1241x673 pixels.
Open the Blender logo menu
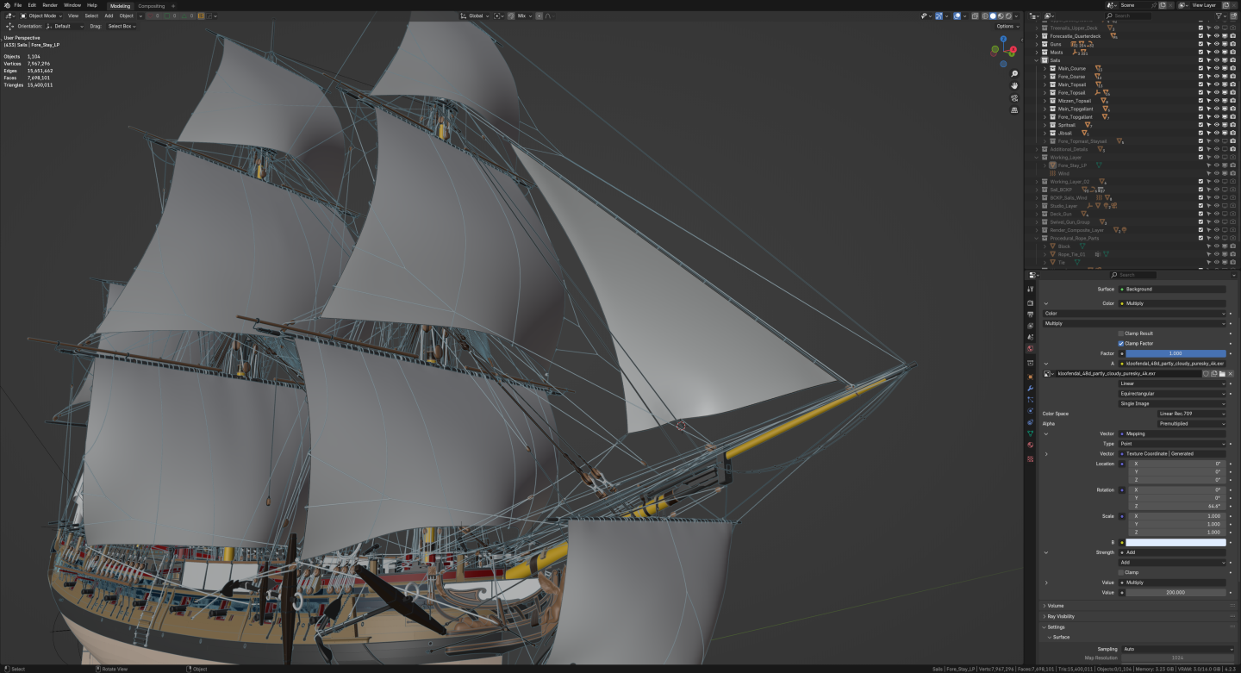point(5,5)
